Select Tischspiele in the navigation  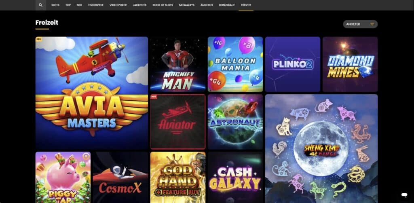[95, 5]
